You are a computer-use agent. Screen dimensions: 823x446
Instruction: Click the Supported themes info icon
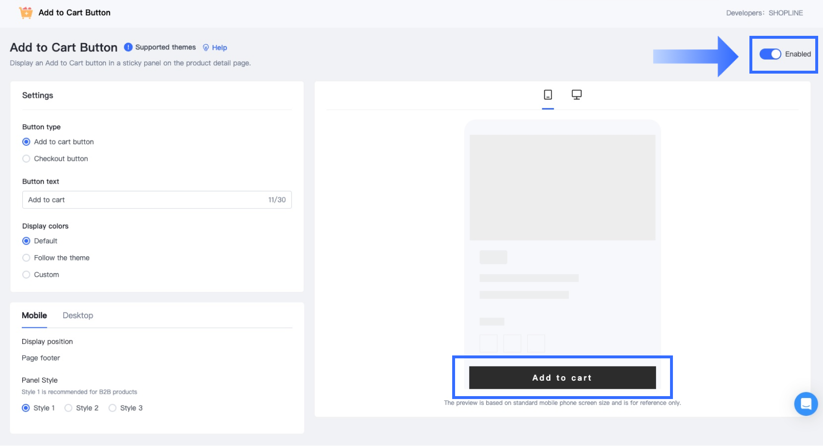click(128, 47)
